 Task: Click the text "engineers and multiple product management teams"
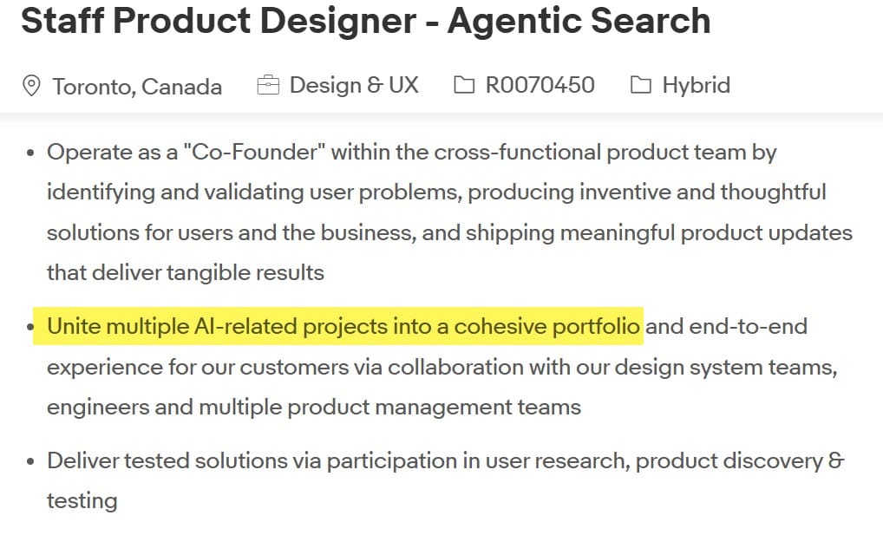[x=313, y=406]
